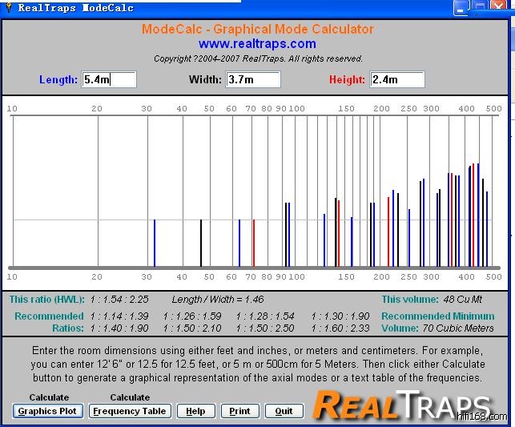Quit the ModeCalc application
This screenshot has width=515, height=427.
284,411
